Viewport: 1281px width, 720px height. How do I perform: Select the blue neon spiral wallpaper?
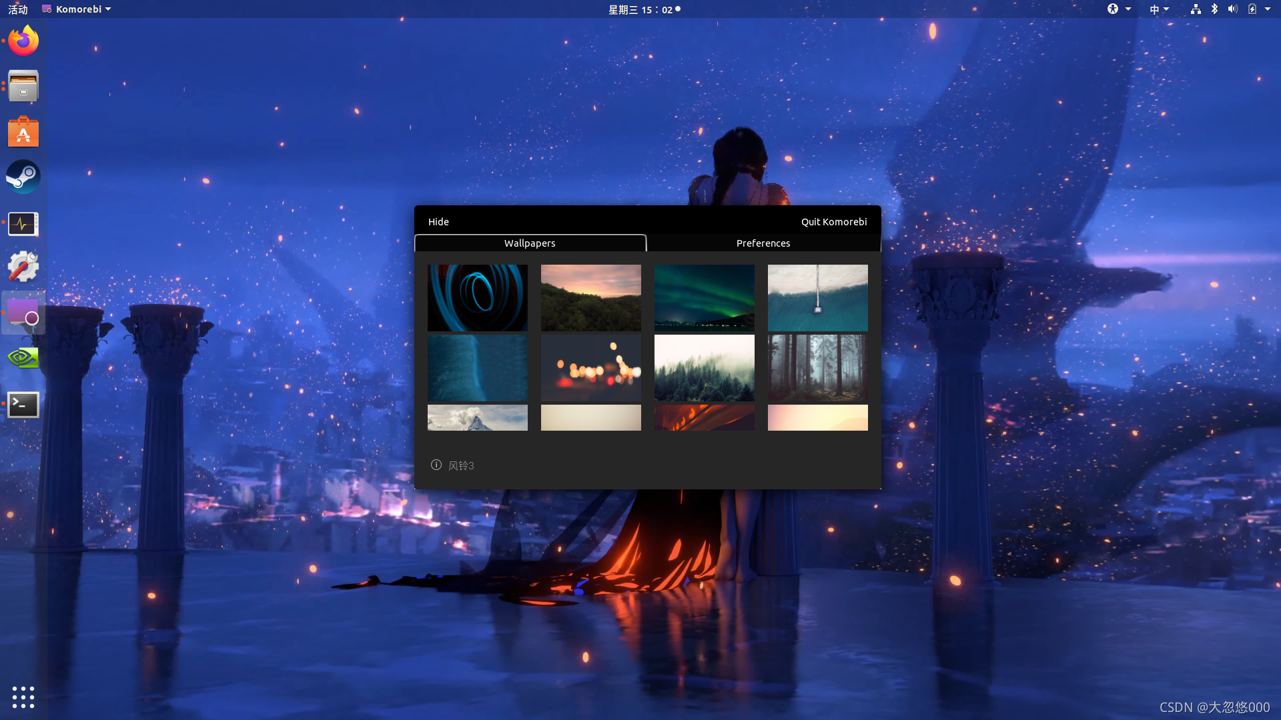click(478, 298)
